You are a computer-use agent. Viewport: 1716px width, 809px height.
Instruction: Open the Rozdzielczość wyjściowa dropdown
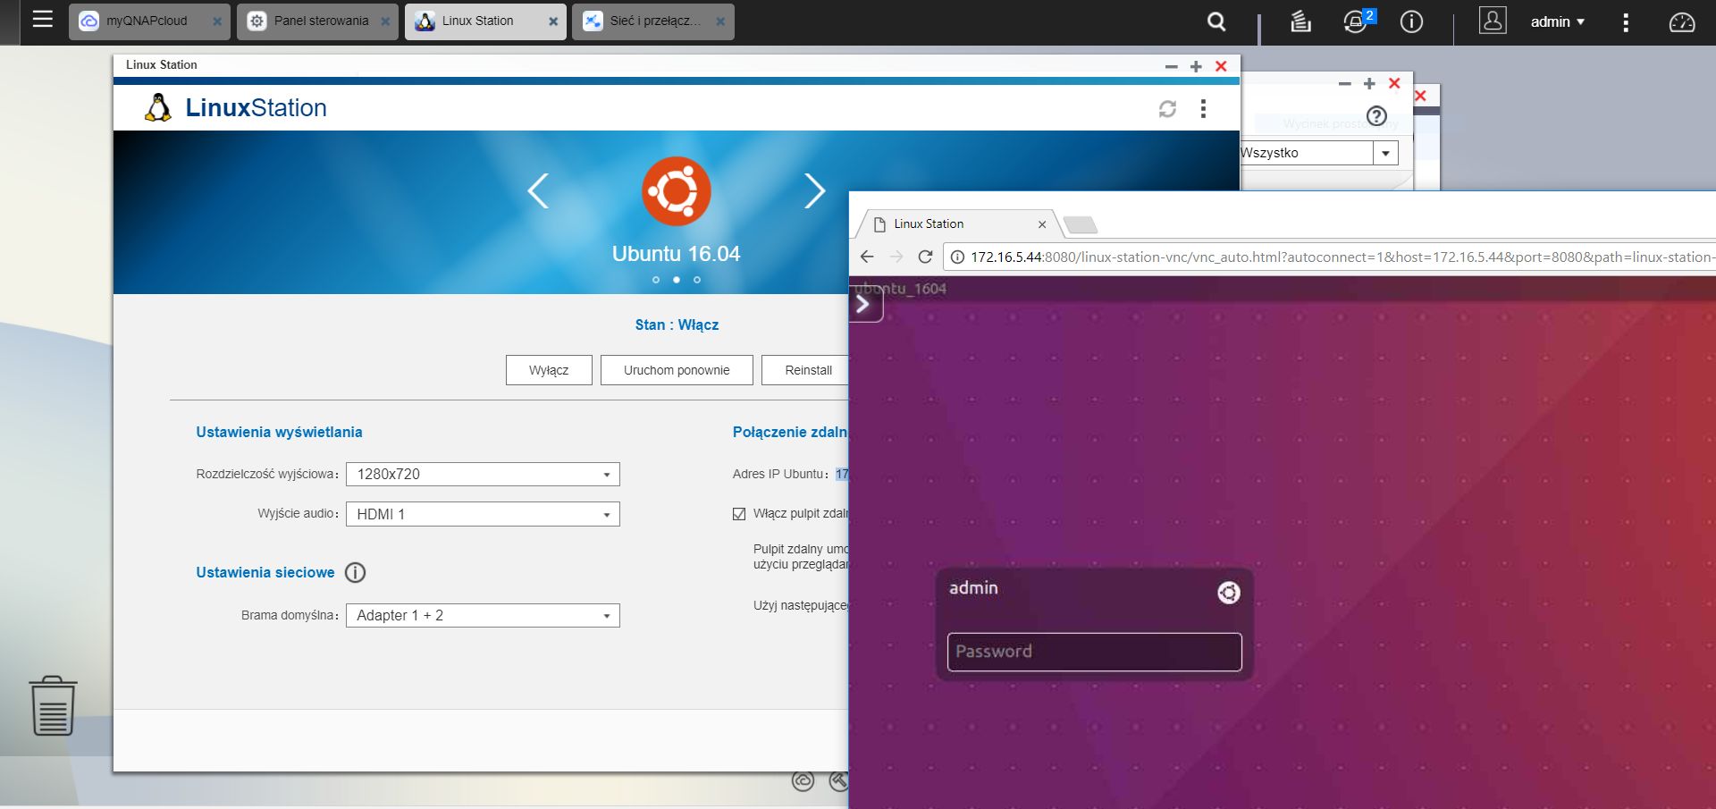[483, 474]
